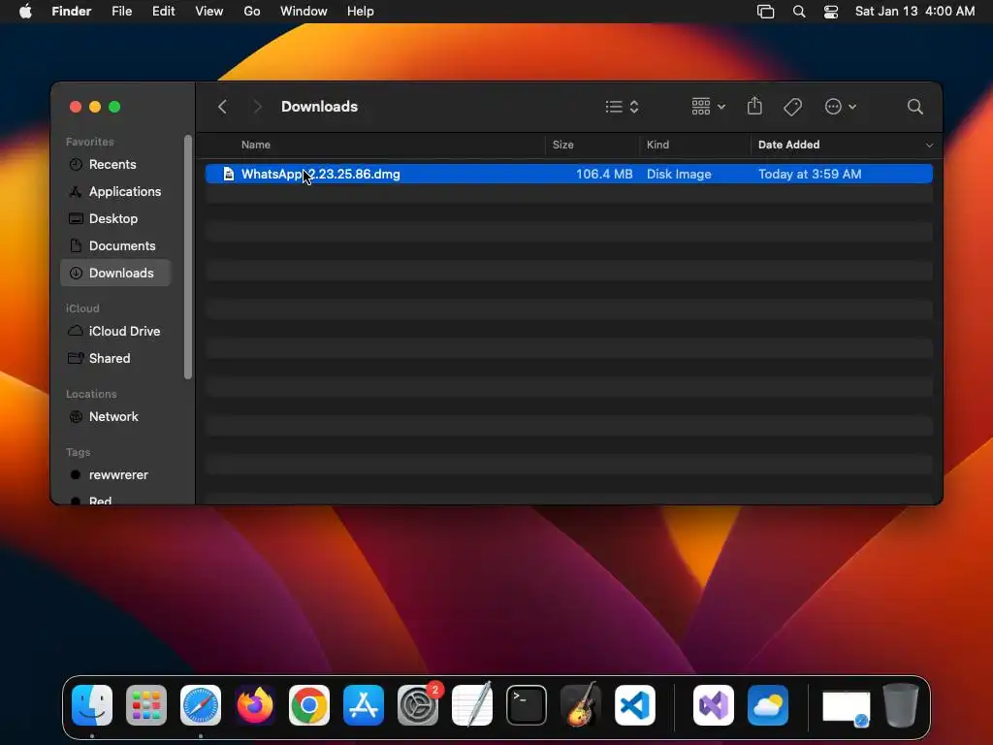Open the Apple menu
The image size is (993, 745).
coord(25,12)
